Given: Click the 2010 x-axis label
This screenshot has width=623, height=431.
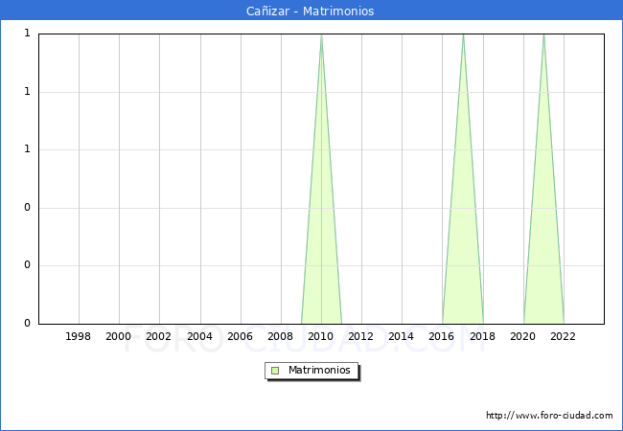Looking at the screenshot, I should [320, 336].
